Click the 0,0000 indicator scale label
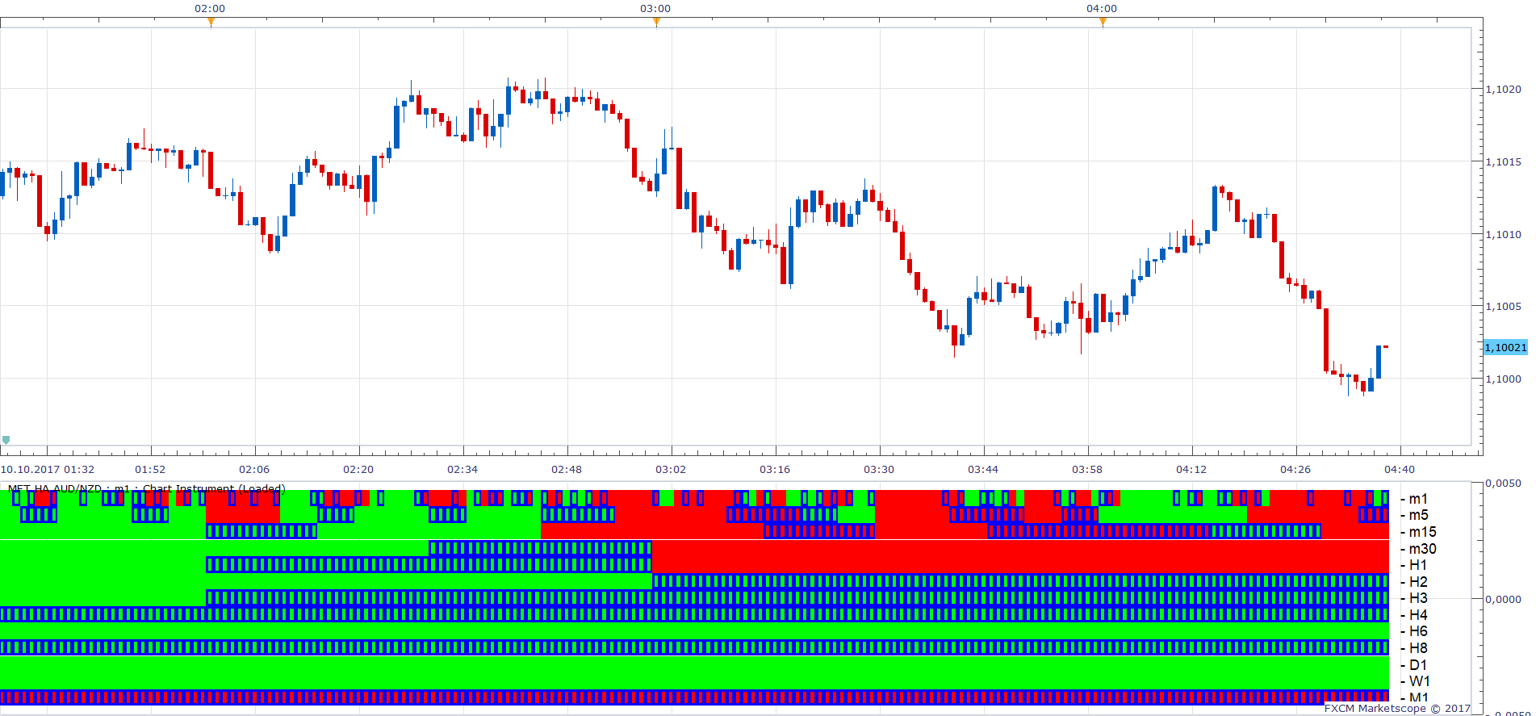 point(1504,600)
